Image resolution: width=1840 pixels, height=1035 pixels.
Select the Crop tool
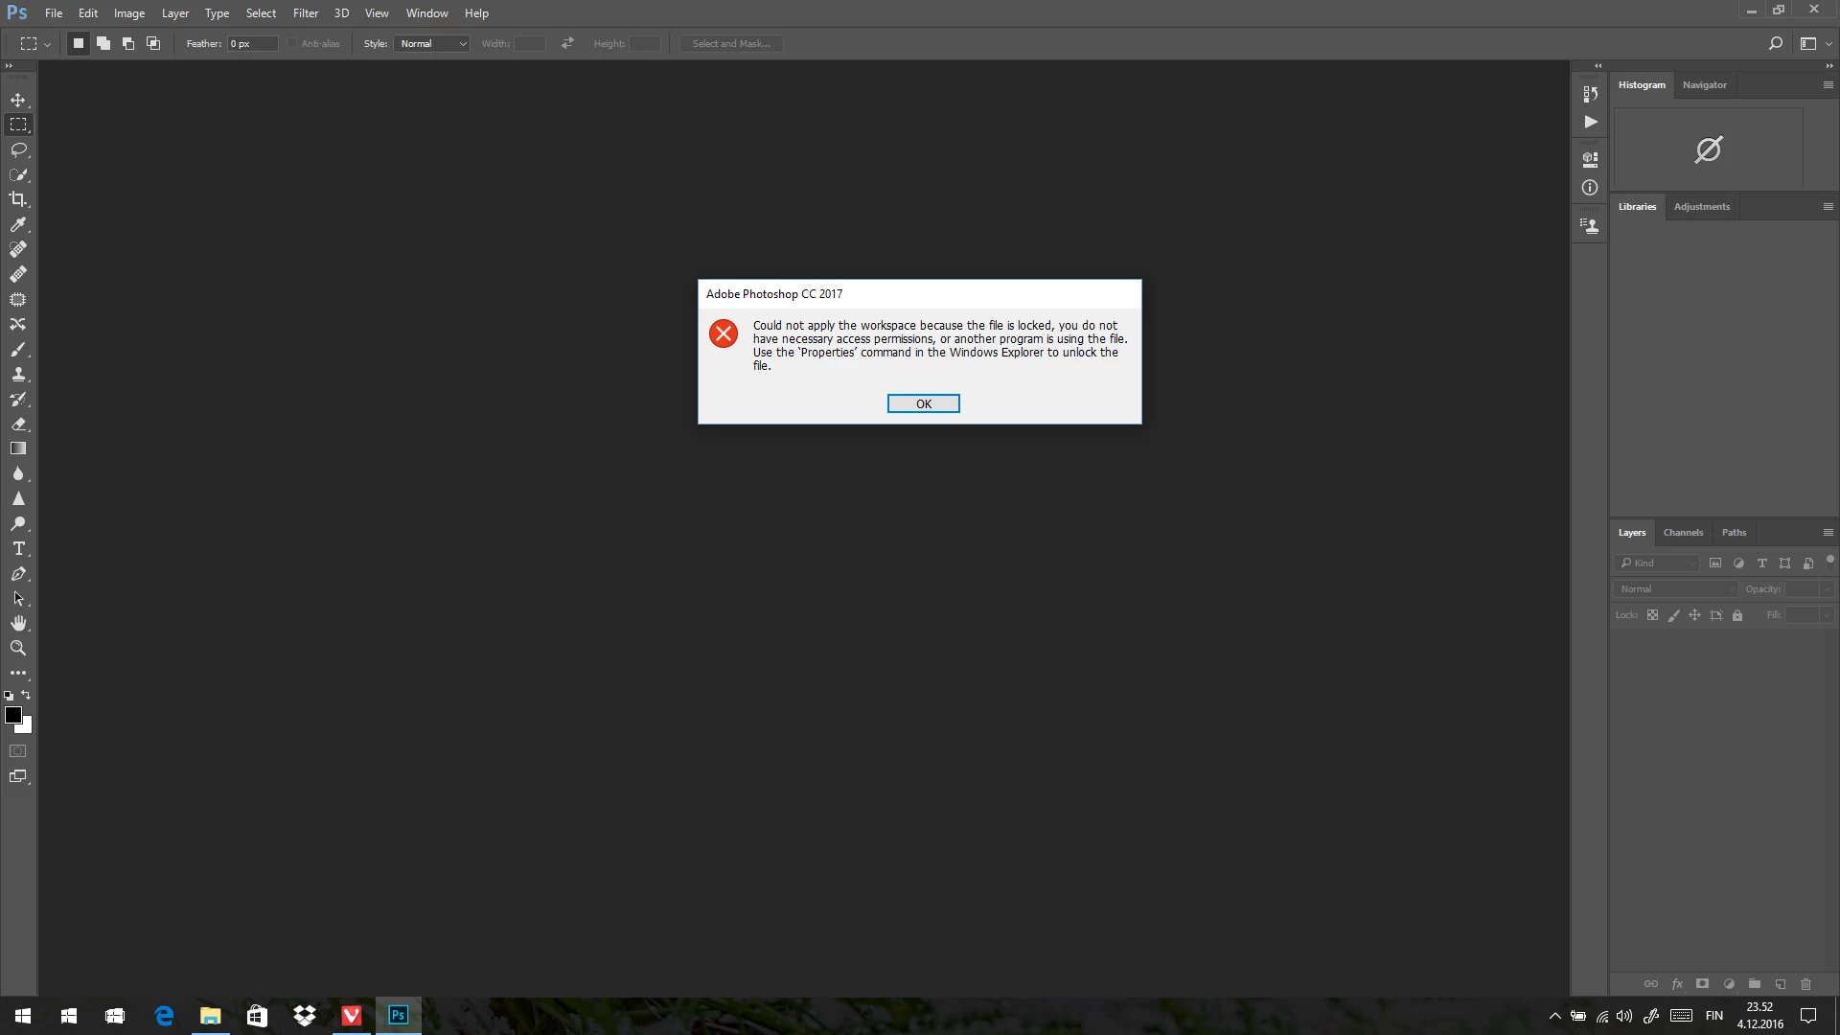click(x=18, y=199)
